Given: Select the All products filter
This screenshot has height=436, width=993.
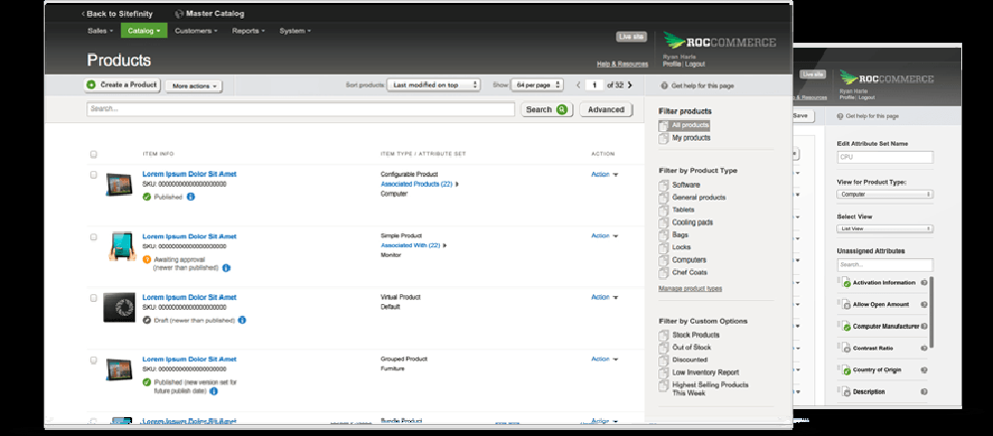Looking at the screenshot, I should [684, 125].
